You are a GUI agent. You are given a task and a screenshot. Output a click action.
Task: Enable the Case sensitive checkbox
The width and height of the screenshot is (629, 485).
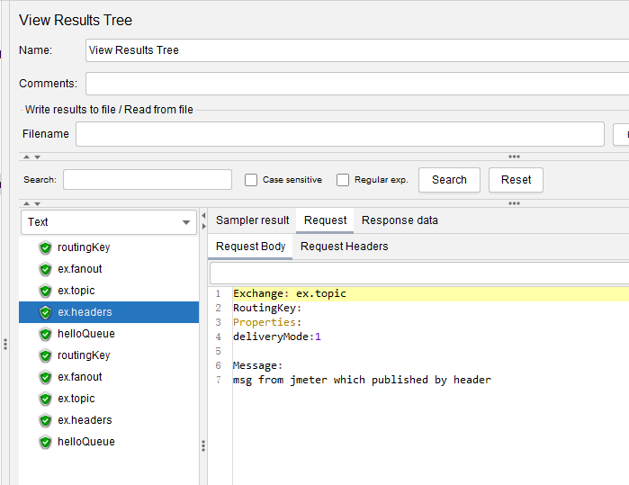tap(251, 180)
